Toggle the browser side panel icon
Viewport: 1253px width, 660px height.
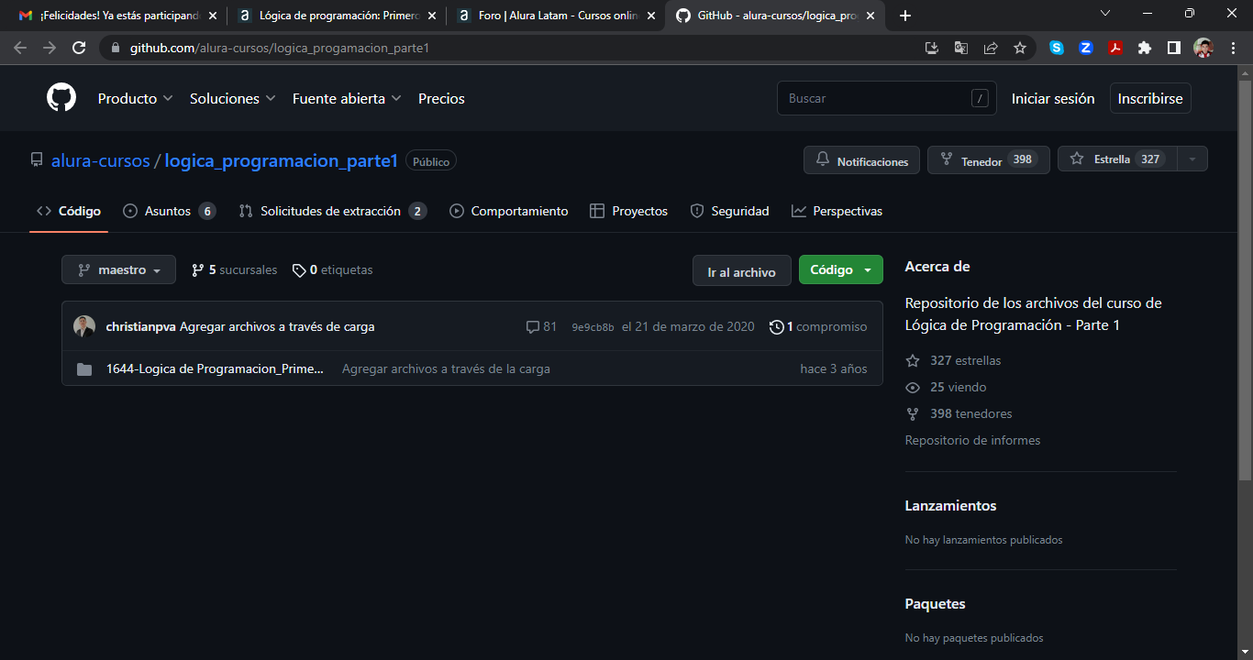tap(1174, 48)
